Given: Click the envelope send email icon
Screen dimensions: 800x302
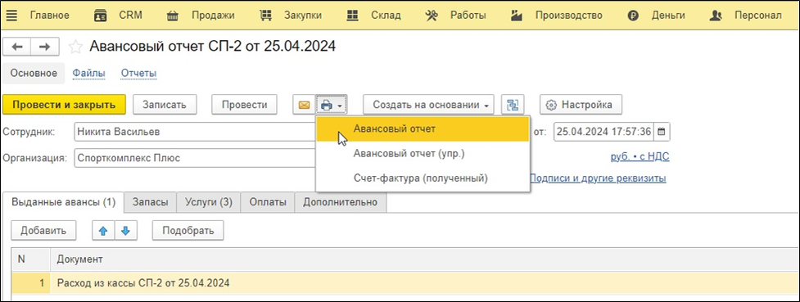Looking at the screenshot, I should coord(304,105).
